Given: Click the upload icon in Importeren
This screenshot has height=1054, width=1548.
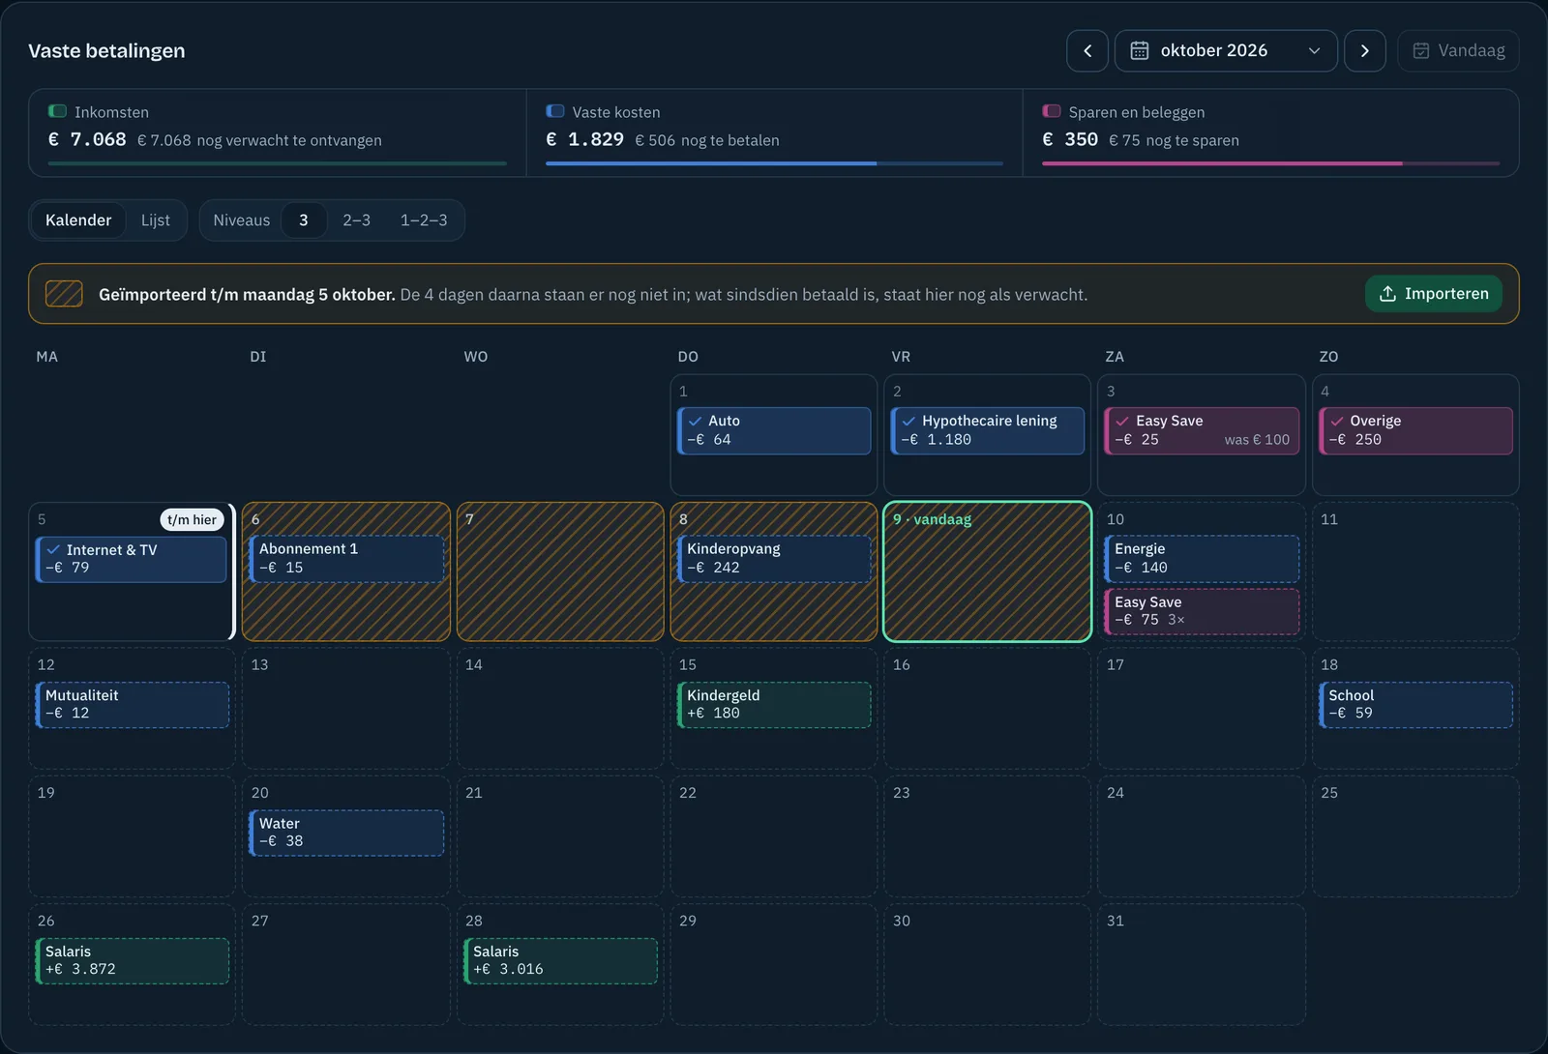Looking at the screenshot, I should click(1387, 294).
